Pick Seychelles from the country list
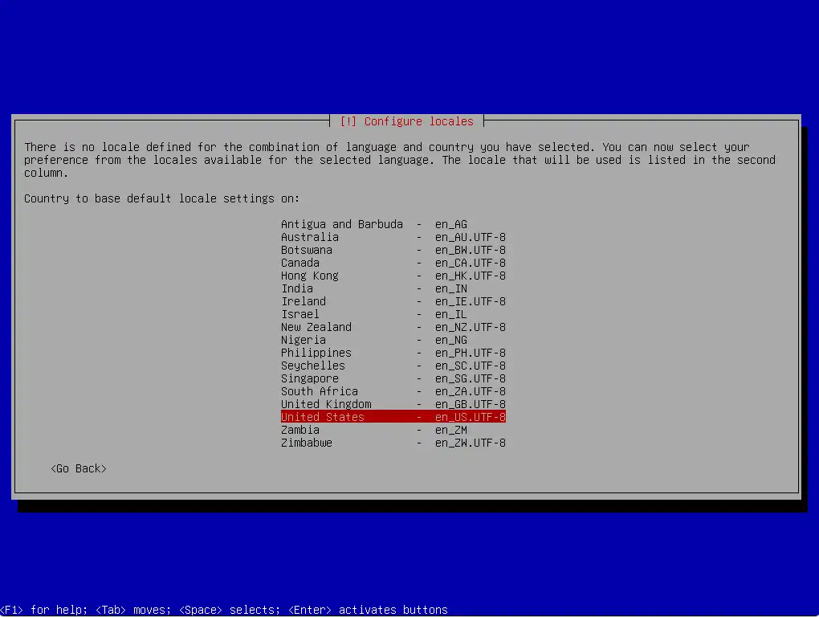819x617 pixels. coord(393,366)
